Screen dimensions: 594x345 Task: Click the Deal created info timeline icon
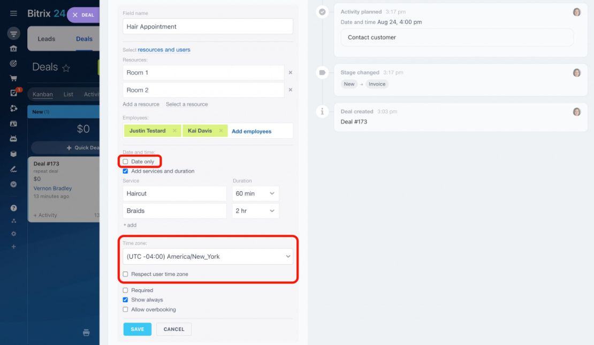tap(322, 111)
